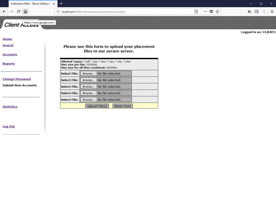Click the Logged in as: CLIENT1 text
Viewport: 276px width, 202px height.
(258, 32)
